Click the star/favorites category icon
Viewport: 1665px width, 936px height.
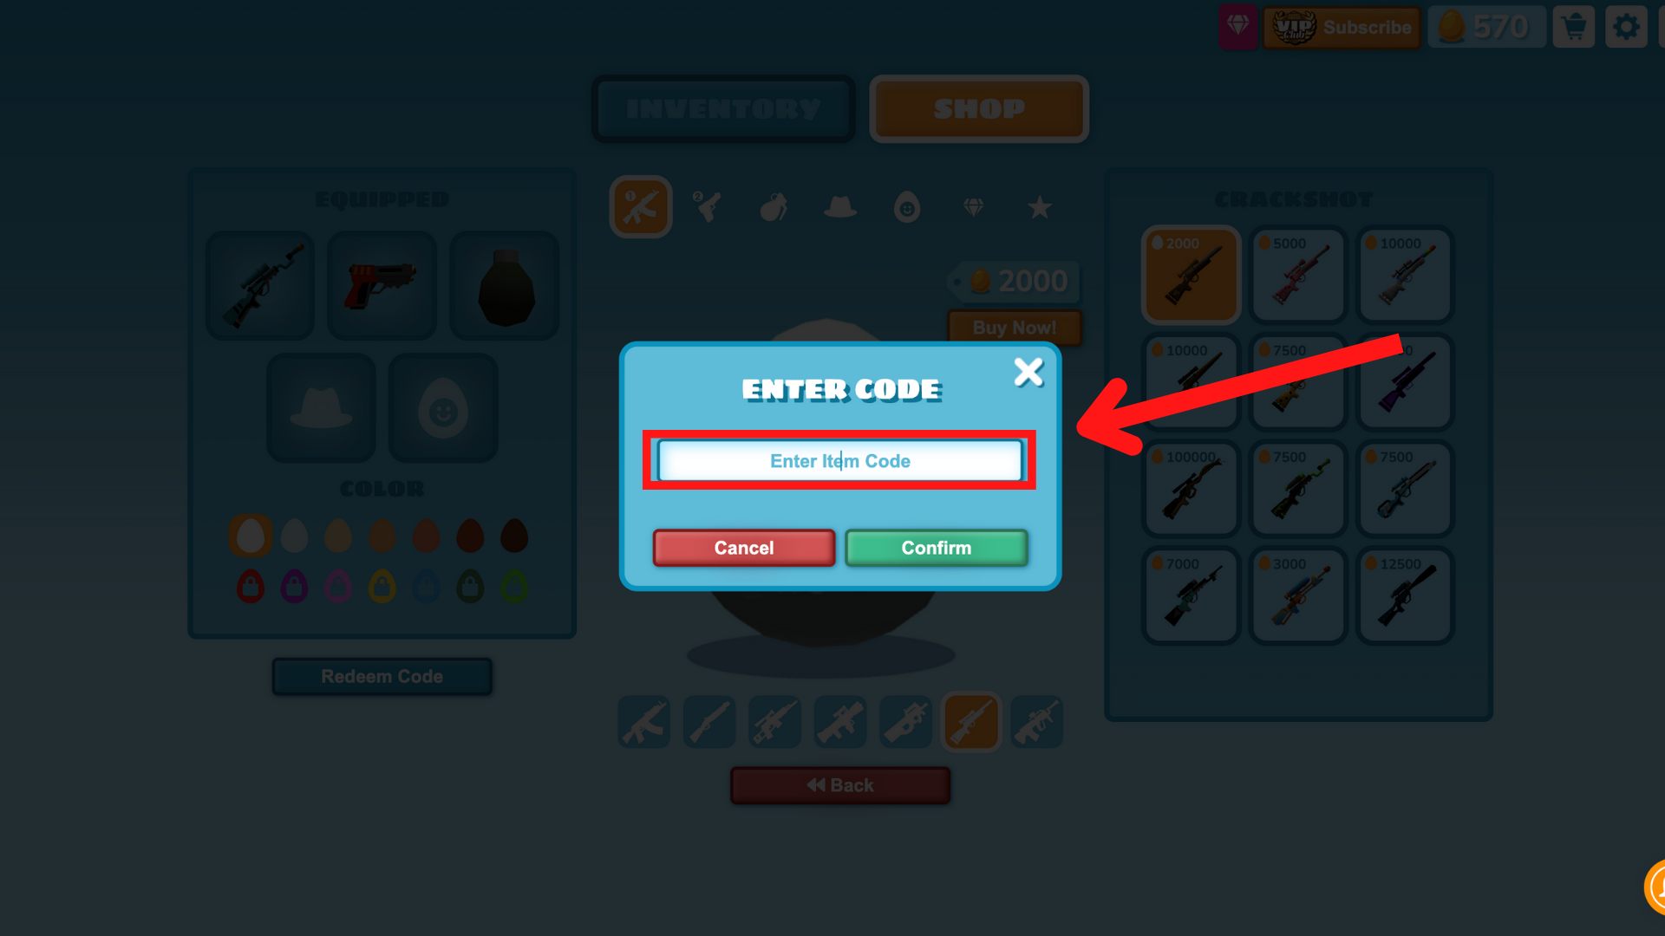pyautogui.click(x=1040, y=207)
